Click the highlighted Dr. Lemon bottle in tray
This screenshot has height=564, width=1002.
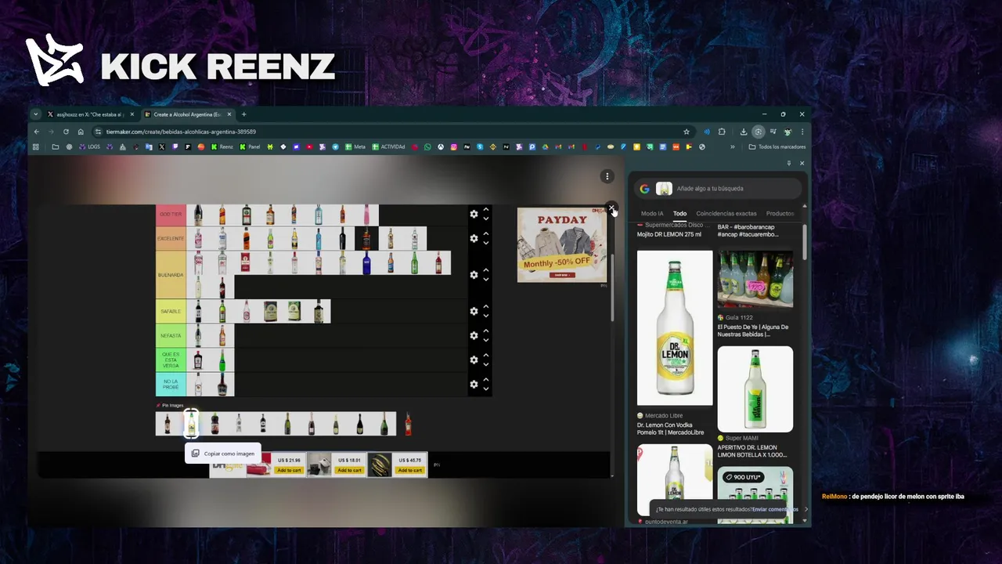tap(191, 424)
